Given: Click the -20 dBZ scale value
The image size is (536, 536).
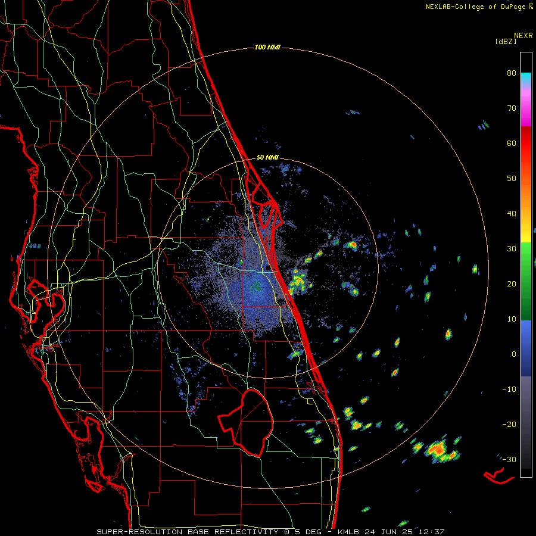Looking at the screenshot, I should pos(509,424).
